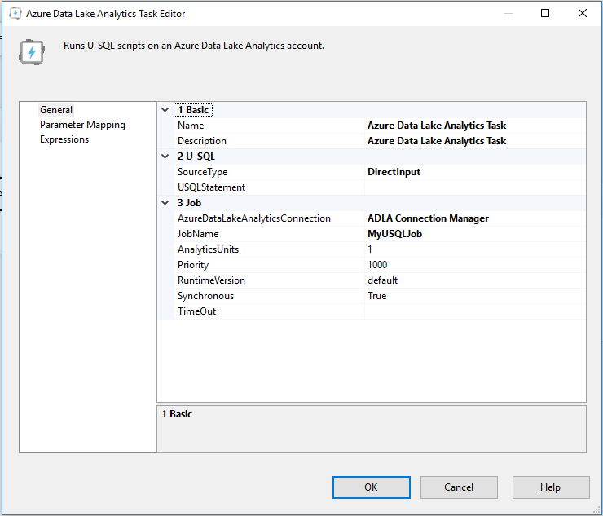Select the 2 U-SQL category header
603x516 pixels.
click(x=196, y=157)
